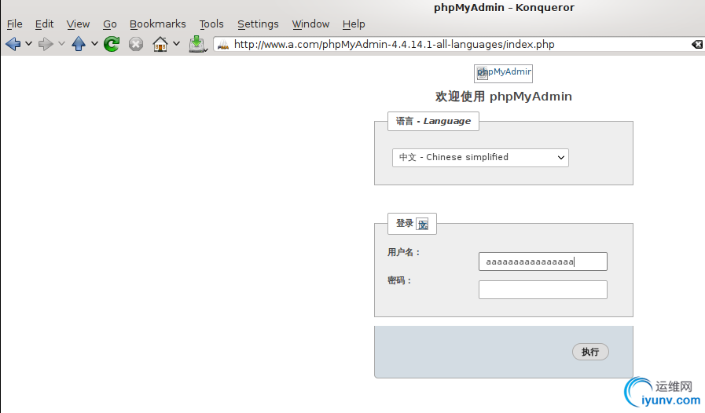Open the Settings menu
705x413 pixels.
click(258, 24)
